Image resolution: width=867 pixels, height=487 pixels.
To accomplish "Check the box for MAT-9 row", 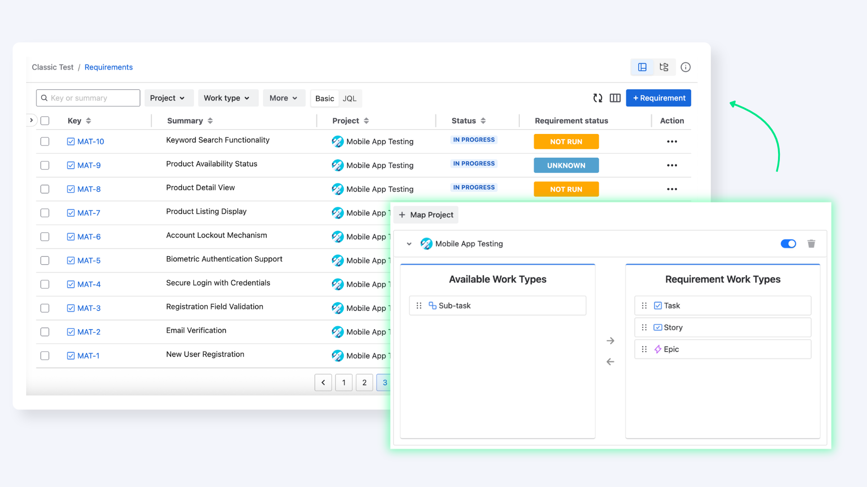I will click(45, 165).
